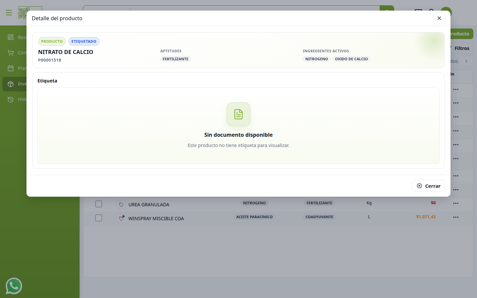The height and width of the screenshot is (298, 477).
Task: Click the dashboard grid icon in sidebar
Action: tap(11, 37)
